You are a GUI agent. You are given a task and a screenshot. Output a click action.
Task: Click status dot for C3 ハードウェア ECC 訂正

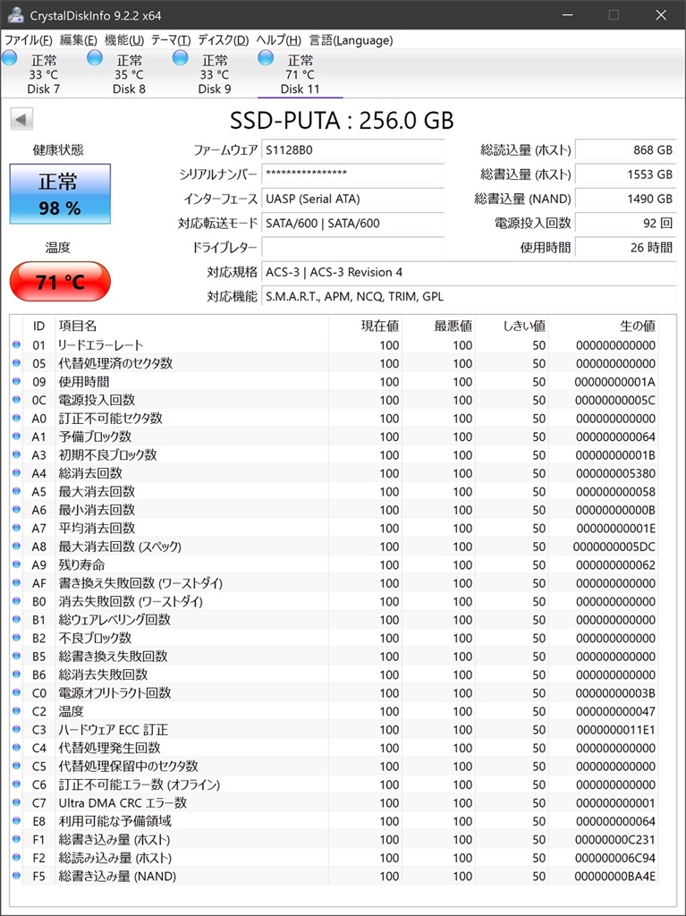click(16, 730)
